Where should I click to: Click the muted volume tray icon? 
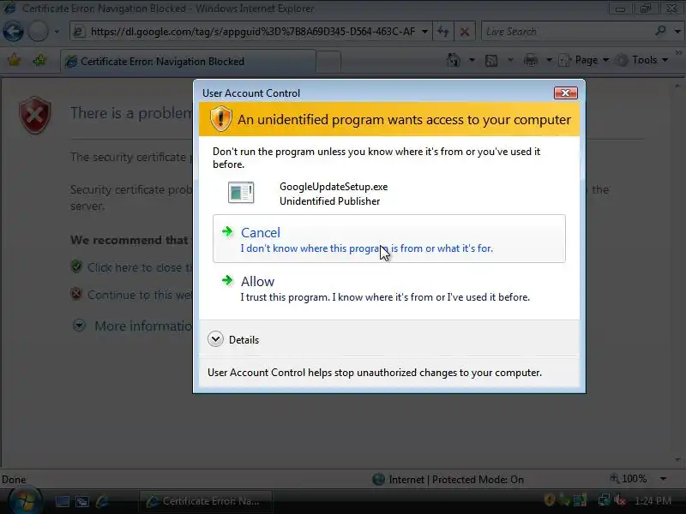(x=620, y=499)
